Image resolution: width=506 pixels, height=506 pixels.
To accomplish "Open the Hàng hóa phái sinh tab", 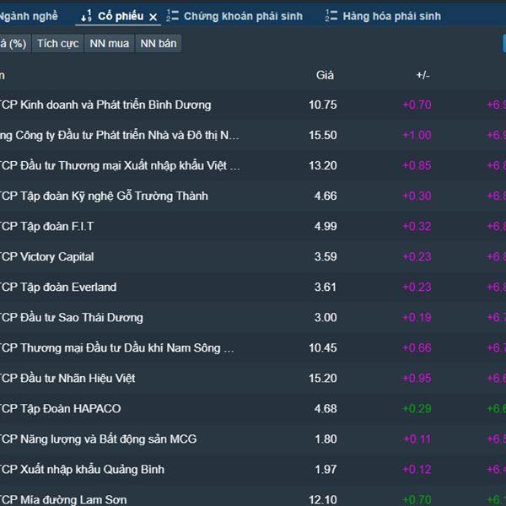I will [392, 16].
